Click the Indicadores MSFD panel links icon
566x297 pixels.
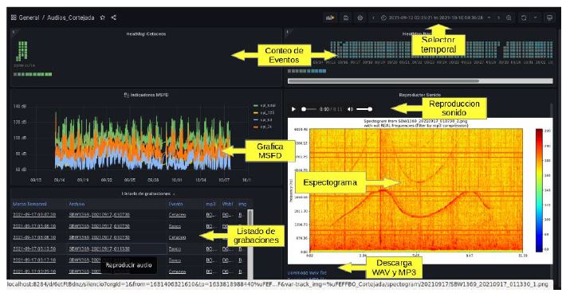pyautogui.click(x=126, y=95)
